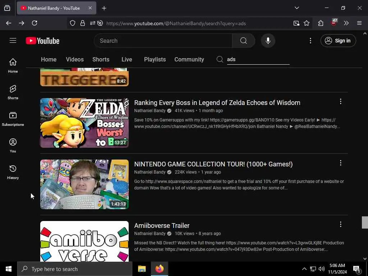The width and height of the screenshot is (368, 276).
Task: Switch to channel Home tab
Action: (x=49, y=59)
